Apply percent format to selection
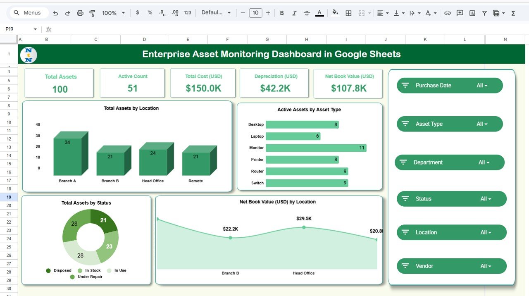529x296 pixels. click(150, 13)
